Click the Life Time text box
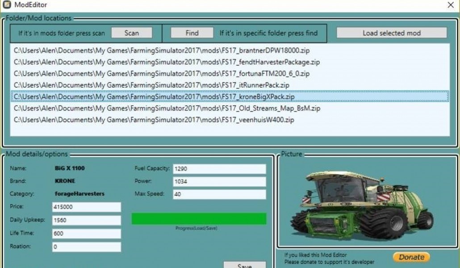The width and height of the screenshot is (460, 268). 86,234
